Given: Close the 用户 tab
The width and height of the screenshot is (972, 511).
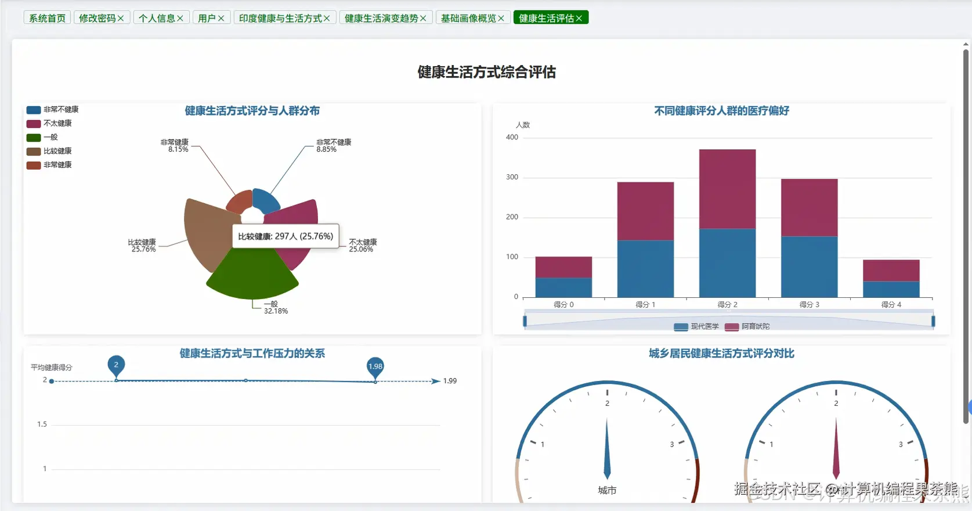Looking at the screenshot, I should 221,19.
